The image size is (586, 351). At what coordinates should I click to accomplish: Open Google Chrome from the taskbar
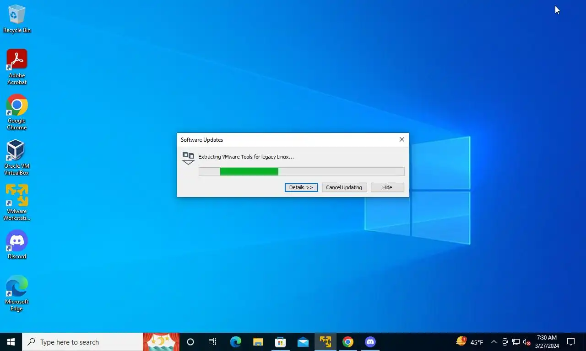(x=348, y=342)
